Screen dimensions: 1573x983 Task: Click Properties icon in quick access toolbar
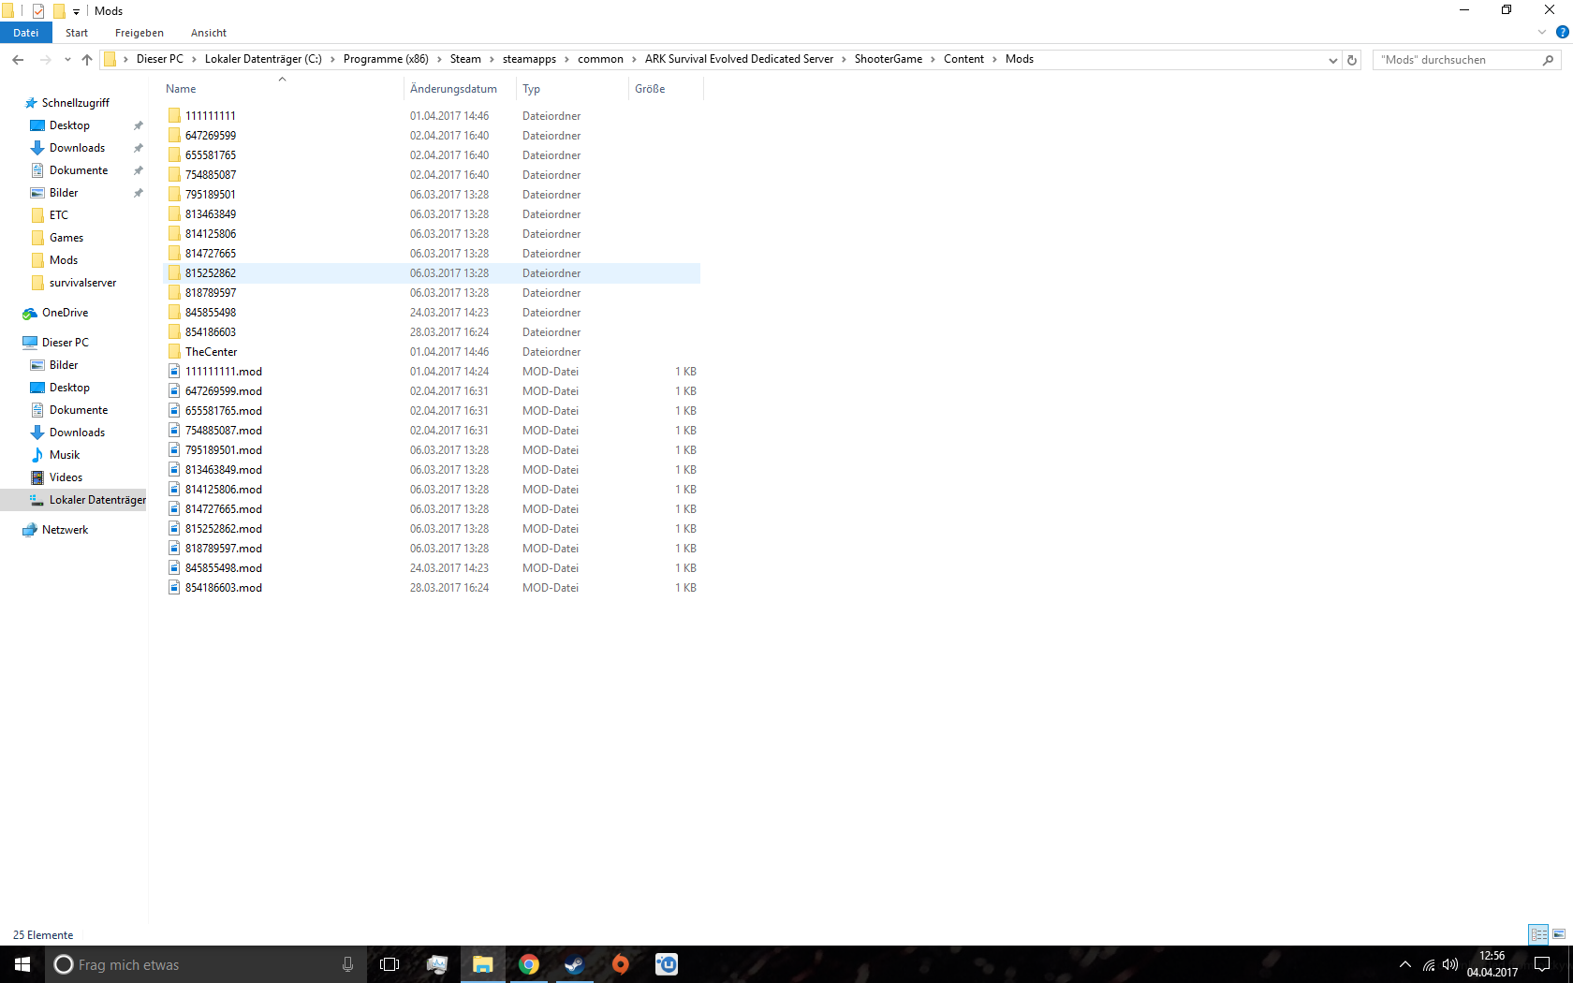pos(38,11)
